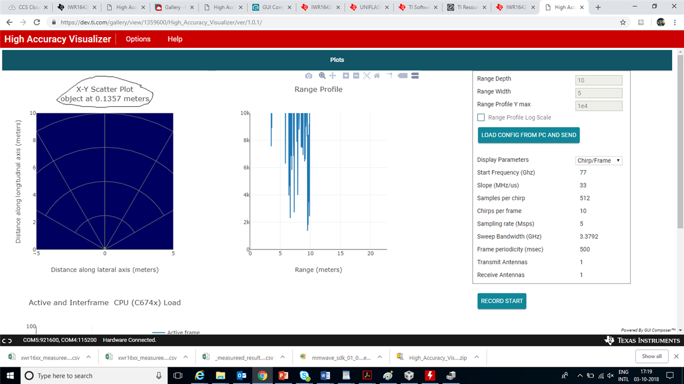Viewport: 684px width, 384px height.
Task: Click the Windows search box
Action: point(95,376)
